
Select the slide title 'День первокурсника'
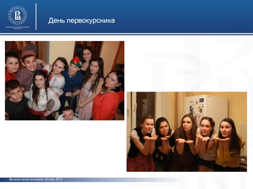[x=82, y=21]
